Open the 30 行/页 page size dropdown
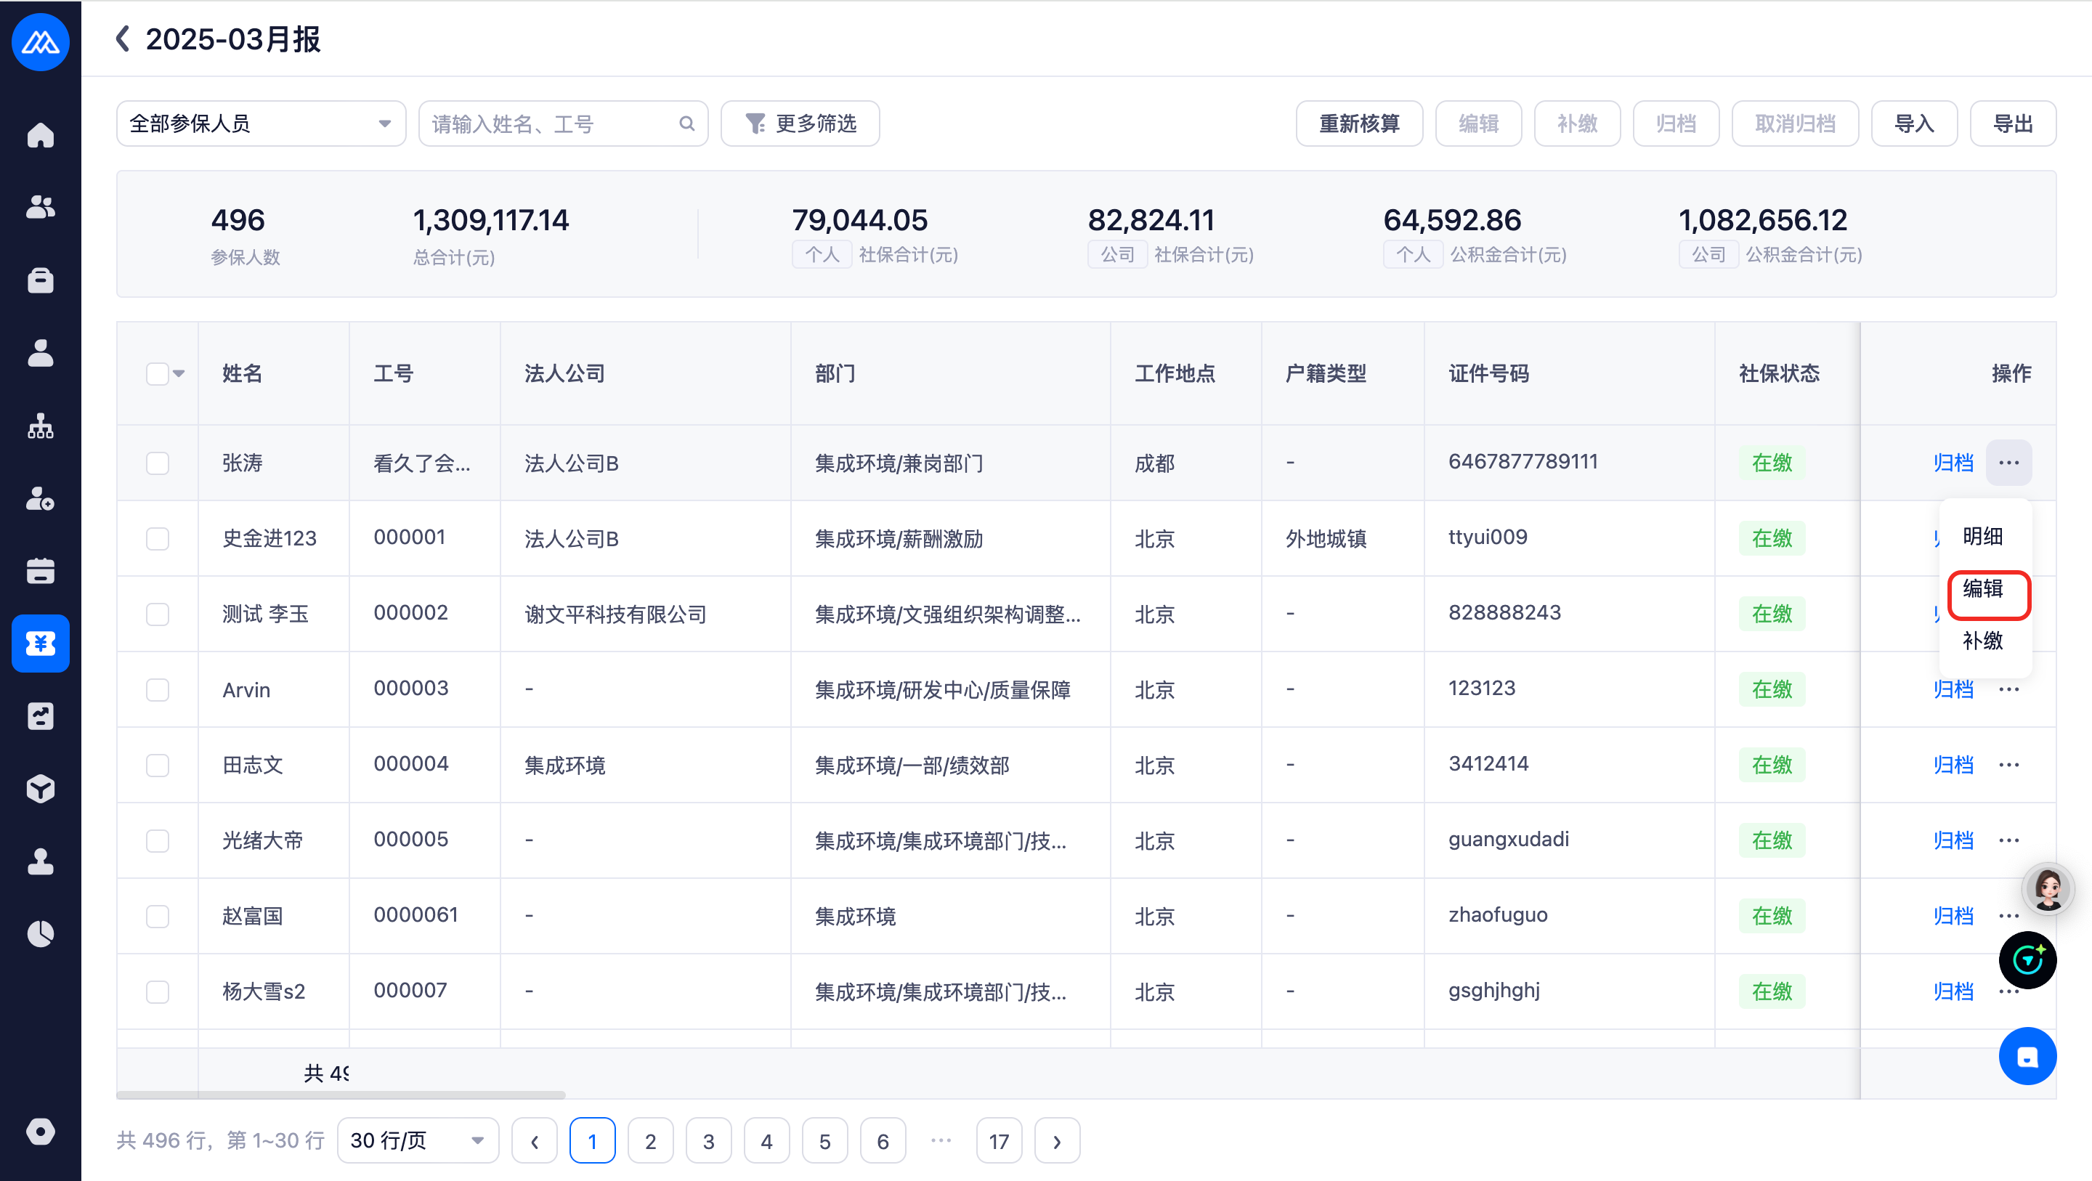This screenshot has height=1181, width=2092. click(418, 1140)
